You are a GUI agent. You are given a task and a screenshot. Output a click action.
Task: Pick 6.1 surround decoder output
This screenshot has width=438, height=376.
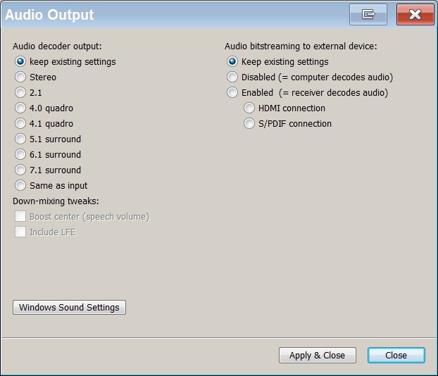pyautogui.click(x=20, y=154)
